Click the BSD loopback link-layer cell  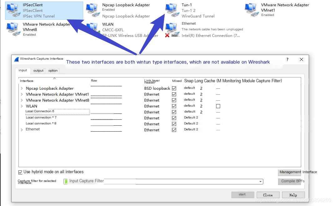(157, 88)
